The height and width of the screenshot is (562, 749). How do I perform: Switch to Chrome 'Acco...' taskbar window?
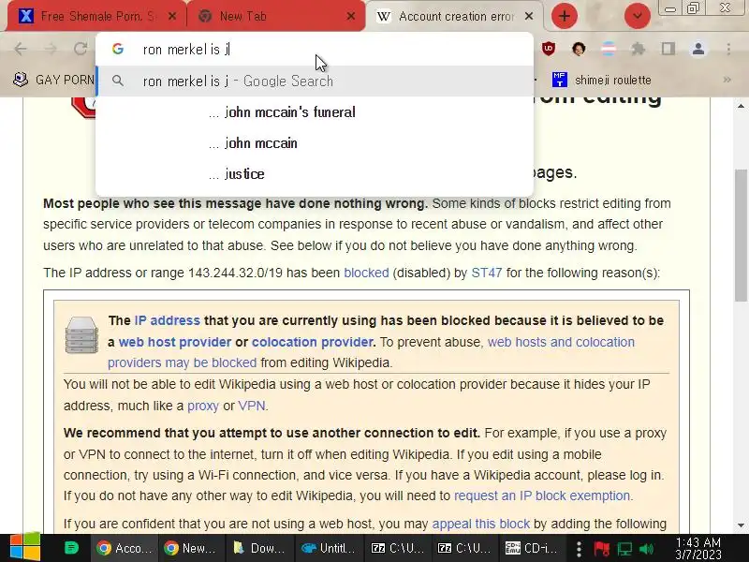(125, 548)
